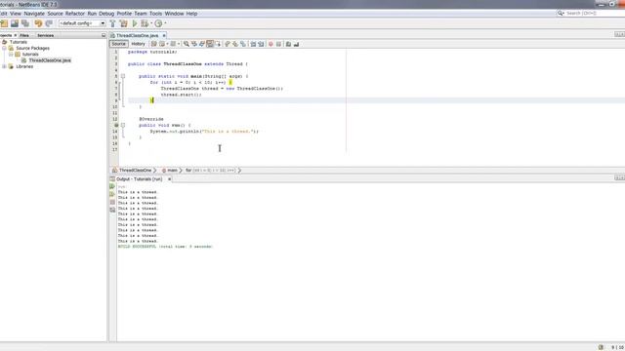The width and height of the screenshot is (625, 351).
Task: Click the Profile Project clock icon
Action: (x=158, y=23)
